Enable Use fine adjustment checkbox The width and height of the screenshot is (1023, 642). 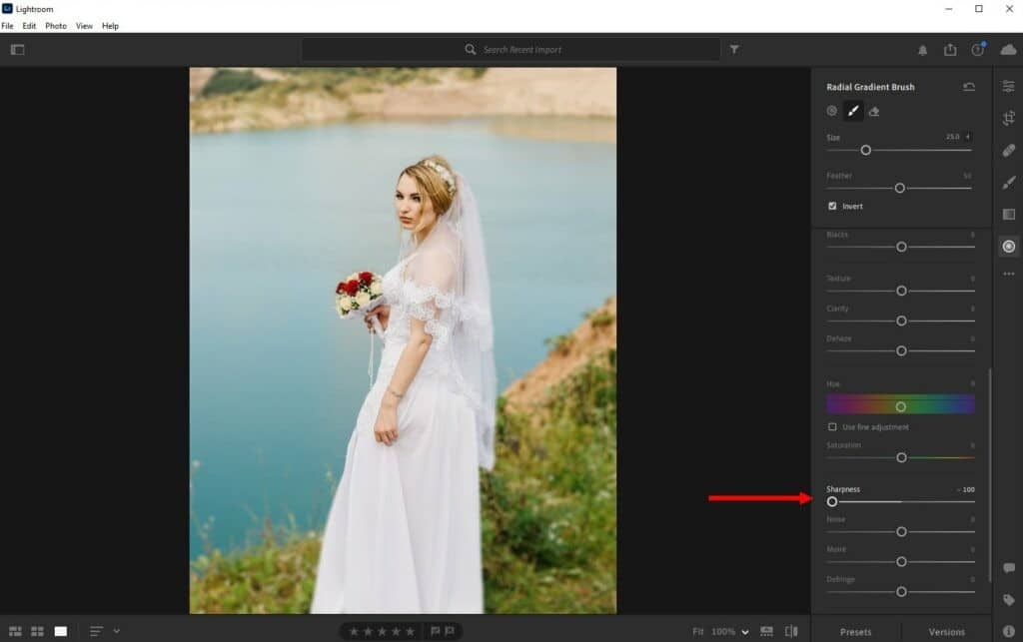tap(832, 426)
